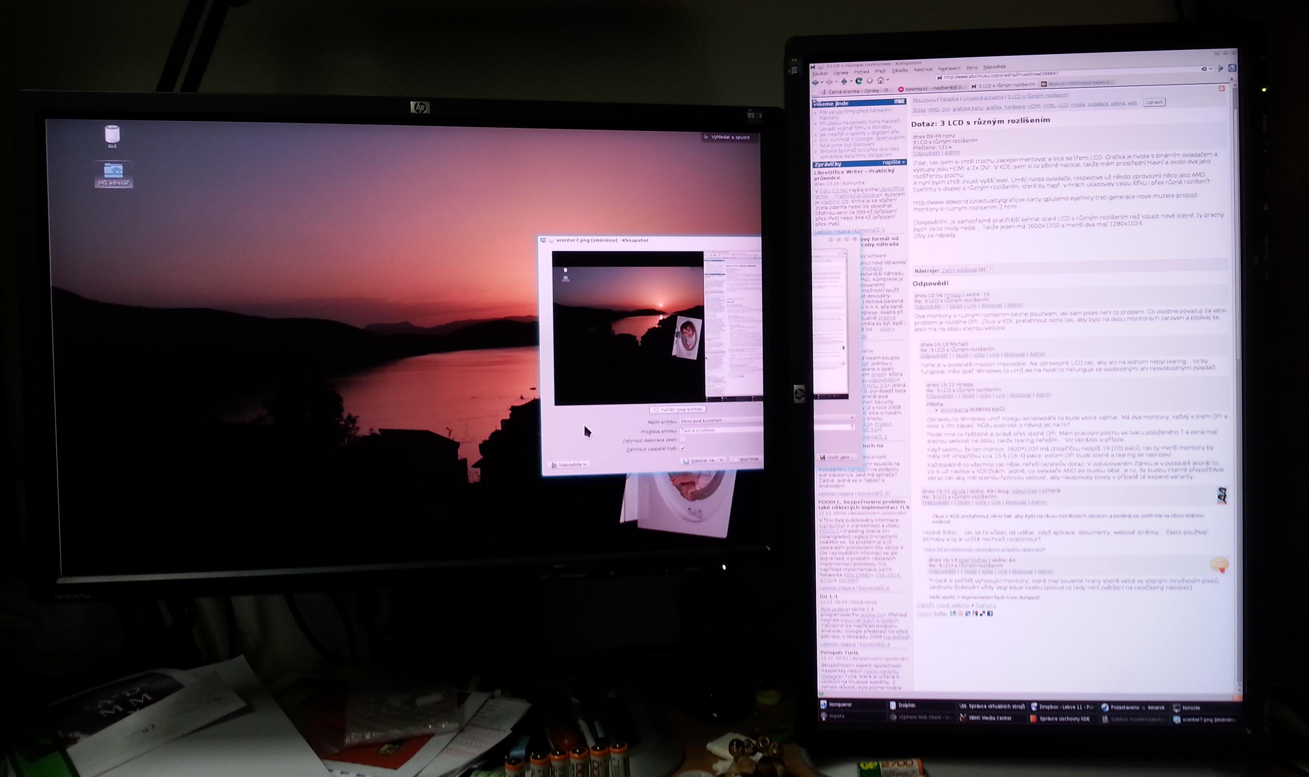The image size is (1309, 777).
Task: Open Správce úschovny KDE taskbar entry
Action: click(x=1062, y=719)
